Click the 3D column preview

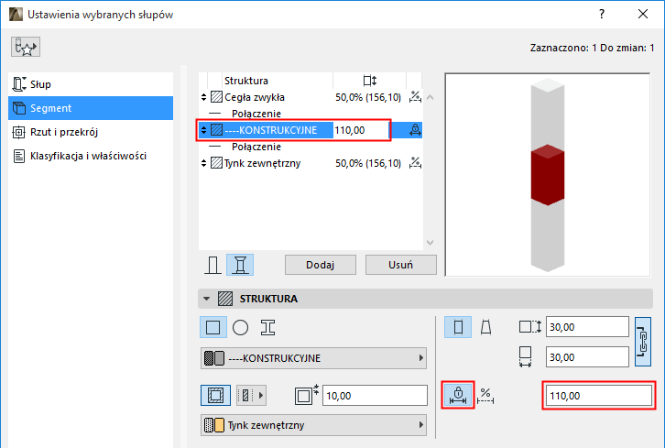click(x=548, y=174)
